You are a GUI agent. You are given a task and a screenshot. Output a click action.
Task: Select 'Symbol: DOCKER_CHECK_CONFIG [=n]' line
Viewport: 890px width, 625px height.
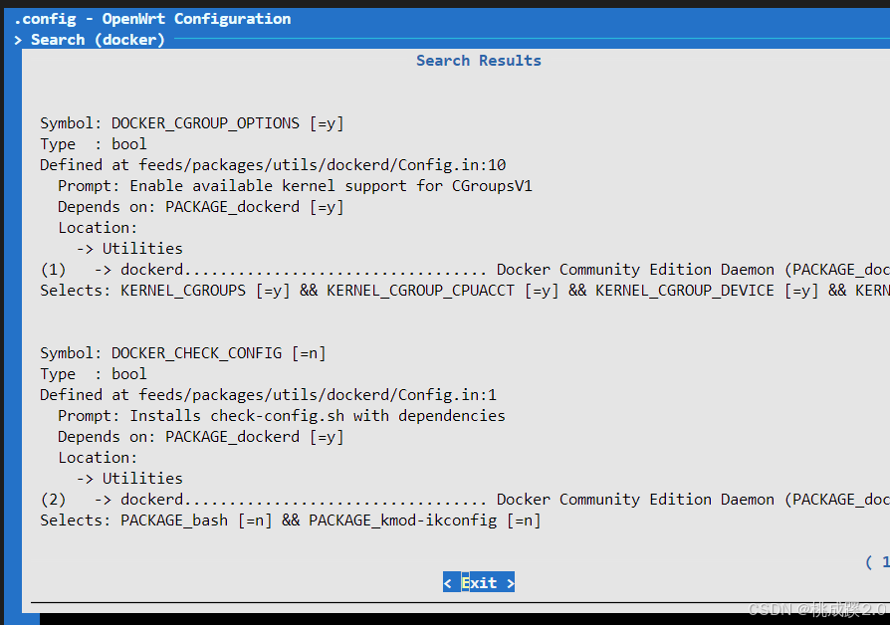183,353
